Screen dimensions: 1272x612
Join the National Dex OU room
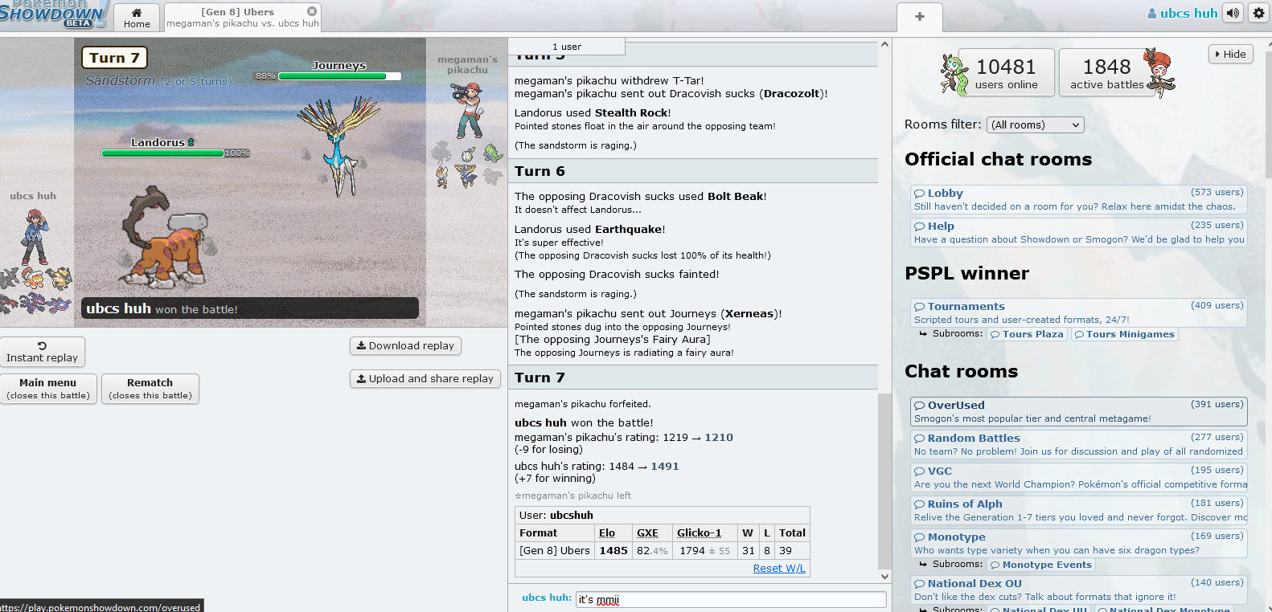(x=1079, y=590)
